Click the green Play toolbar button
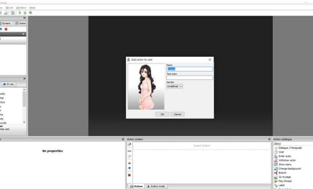 tap(20, 12)
